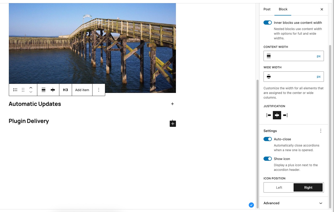
Task: Disable the Auto-close toggle
Action: (267, 139)
